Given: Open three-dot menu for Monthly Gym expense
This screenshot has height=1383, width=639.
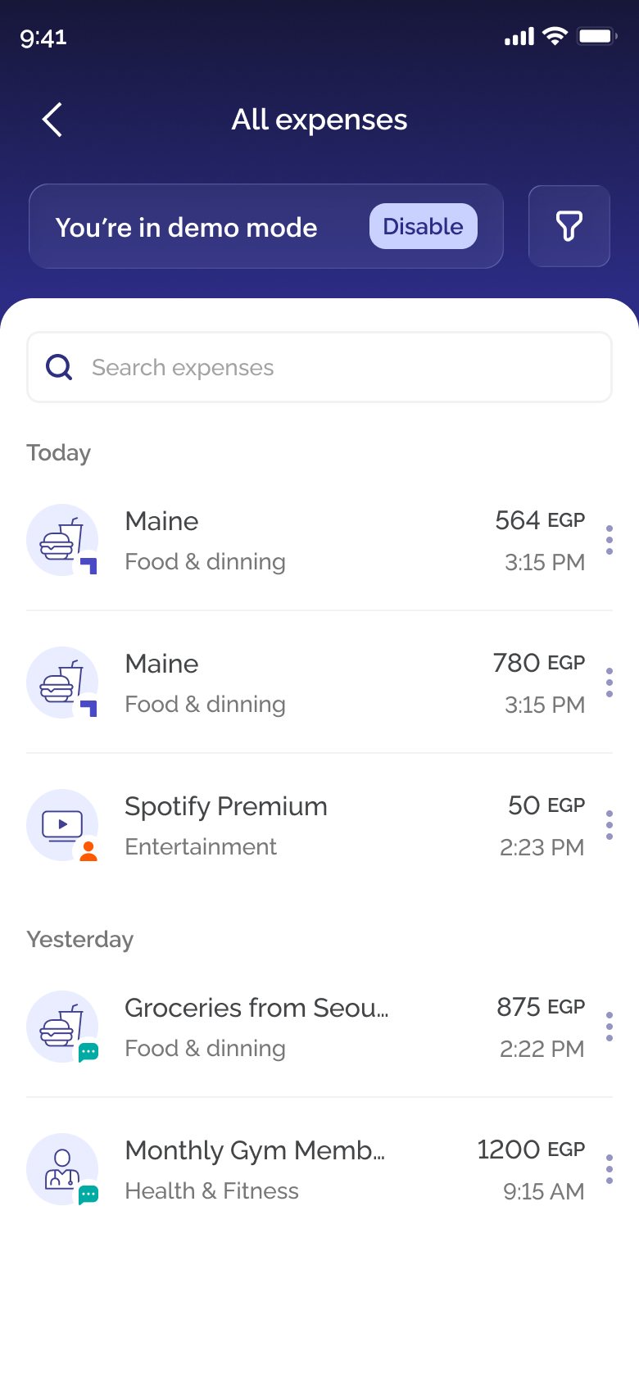Looking at the screenshot, I should [609, 1169].
